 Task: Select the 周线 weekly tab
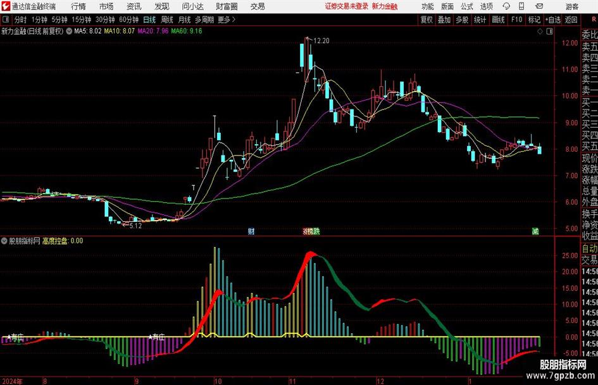point(167,20)
